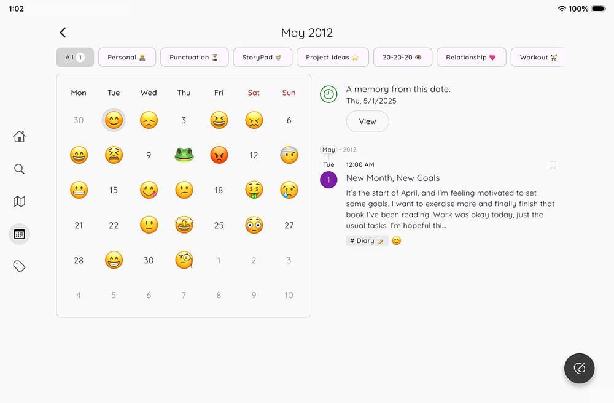
Task: Select the Calendar icon in sidebar
Action: pyautogui.click(x=19, y=234)
